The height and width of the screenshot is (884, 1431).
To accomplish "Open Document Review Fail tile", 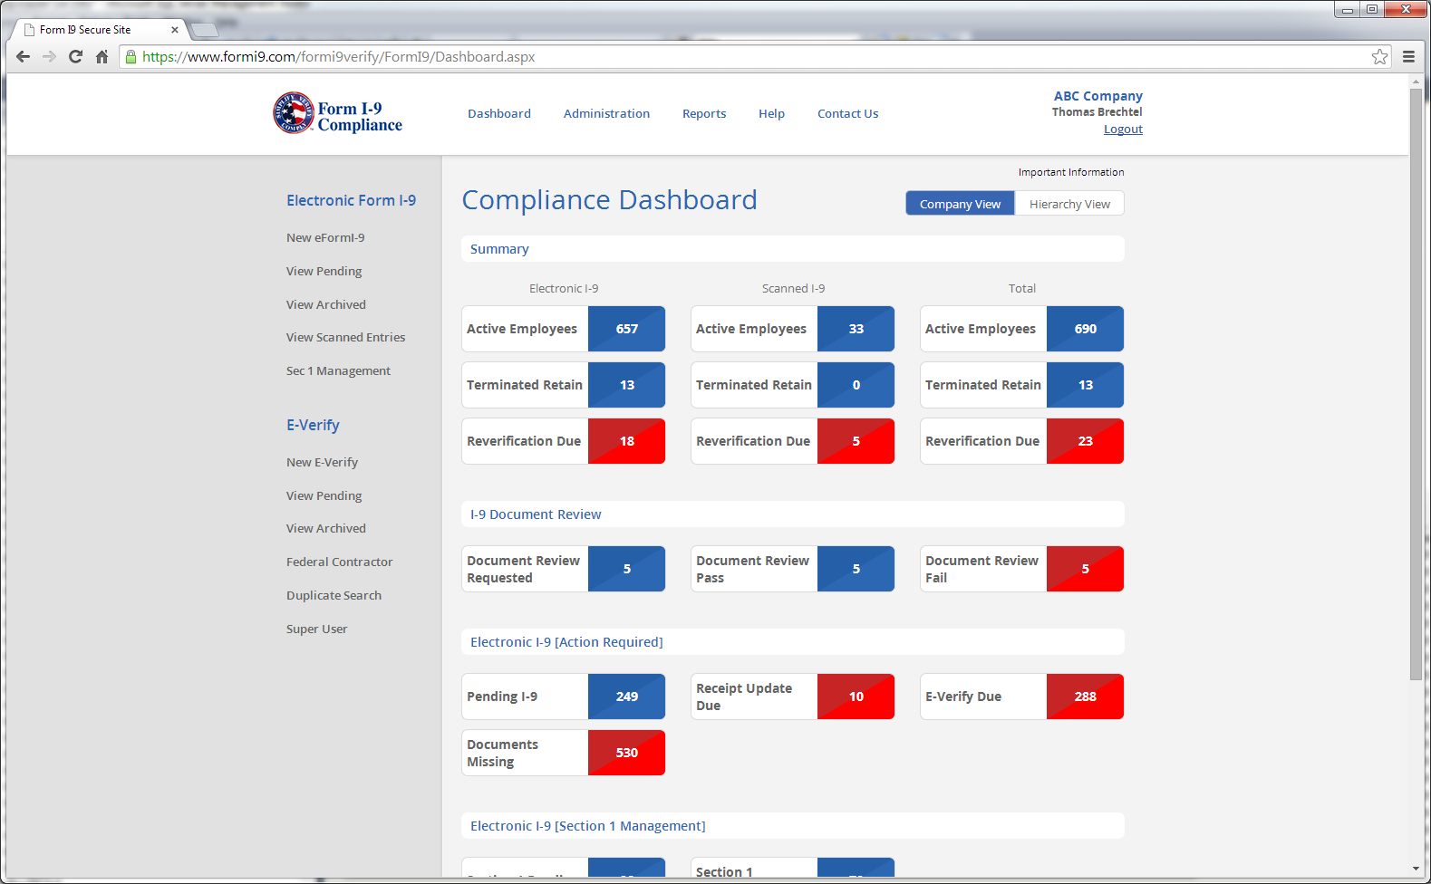I will (x=1021, y=569).
